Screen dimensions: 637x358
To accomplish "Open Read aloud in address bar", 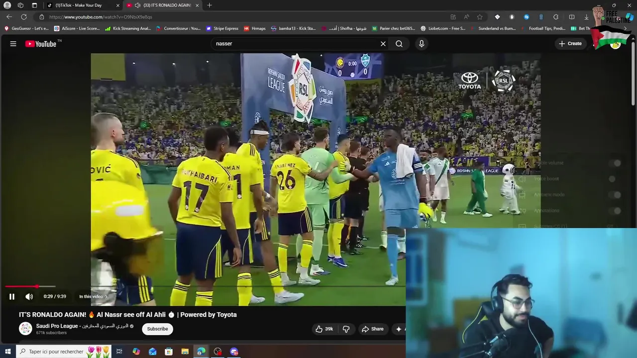I will (x=466, y=17).
